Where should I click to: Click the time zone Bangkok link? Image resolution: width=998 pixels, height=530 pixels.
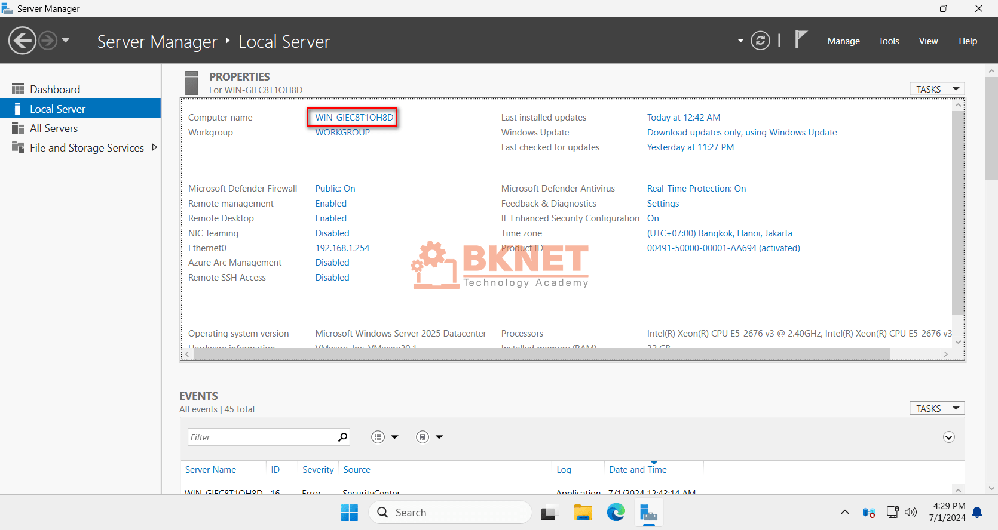(720, 233)
